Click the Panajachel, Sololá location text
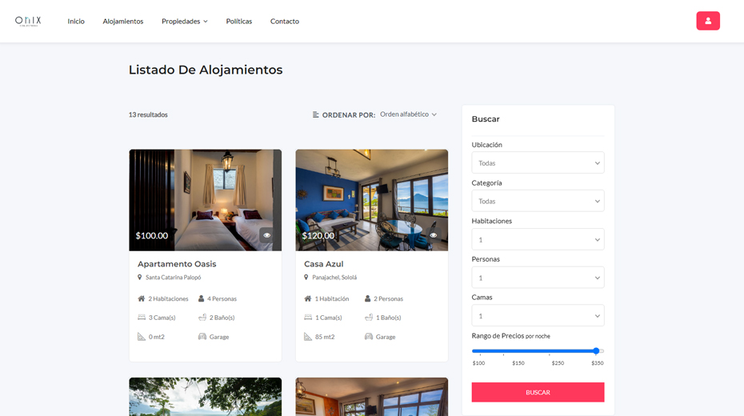The image size is (744, 416). pos(334,278)
